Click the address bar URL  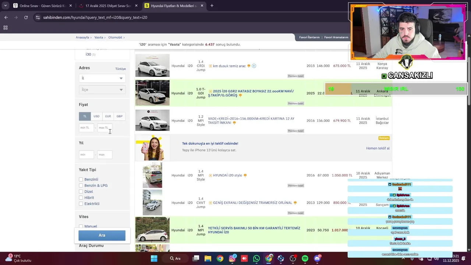pyautogui.click(x=95, y=17)
